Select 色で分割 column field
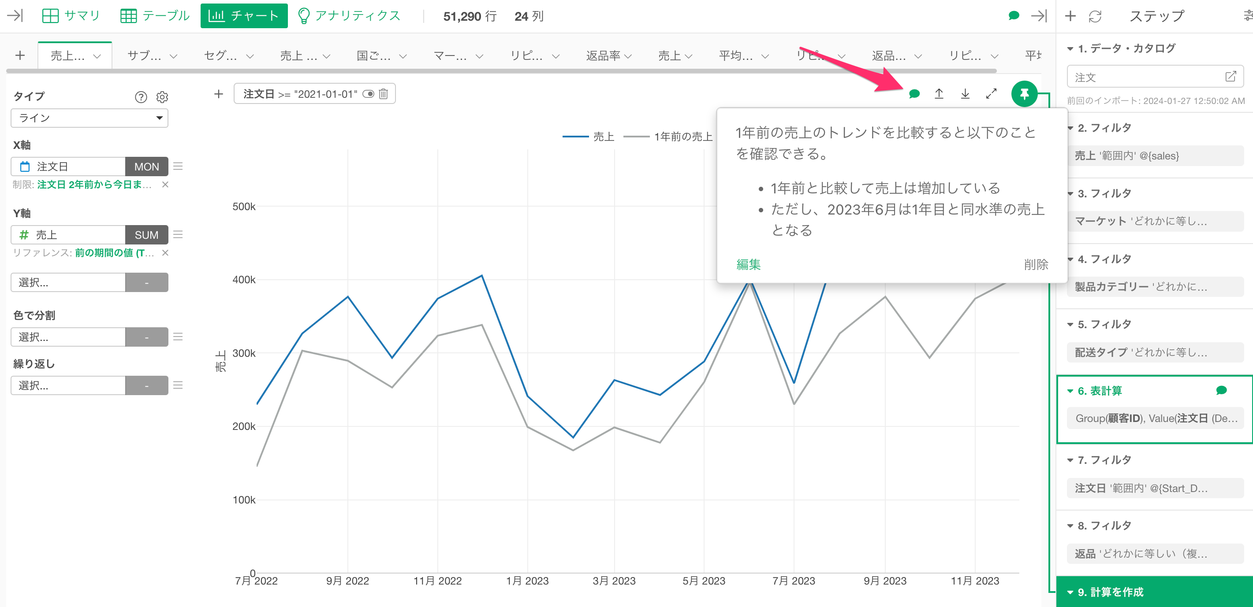Screen dimensions: 1253x607 68,336
